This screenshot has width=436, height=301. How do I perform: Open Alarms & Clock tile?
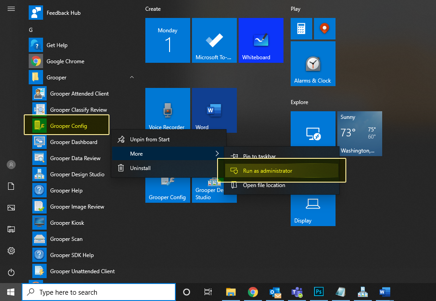pyautogui.click(x=313, y=64)
